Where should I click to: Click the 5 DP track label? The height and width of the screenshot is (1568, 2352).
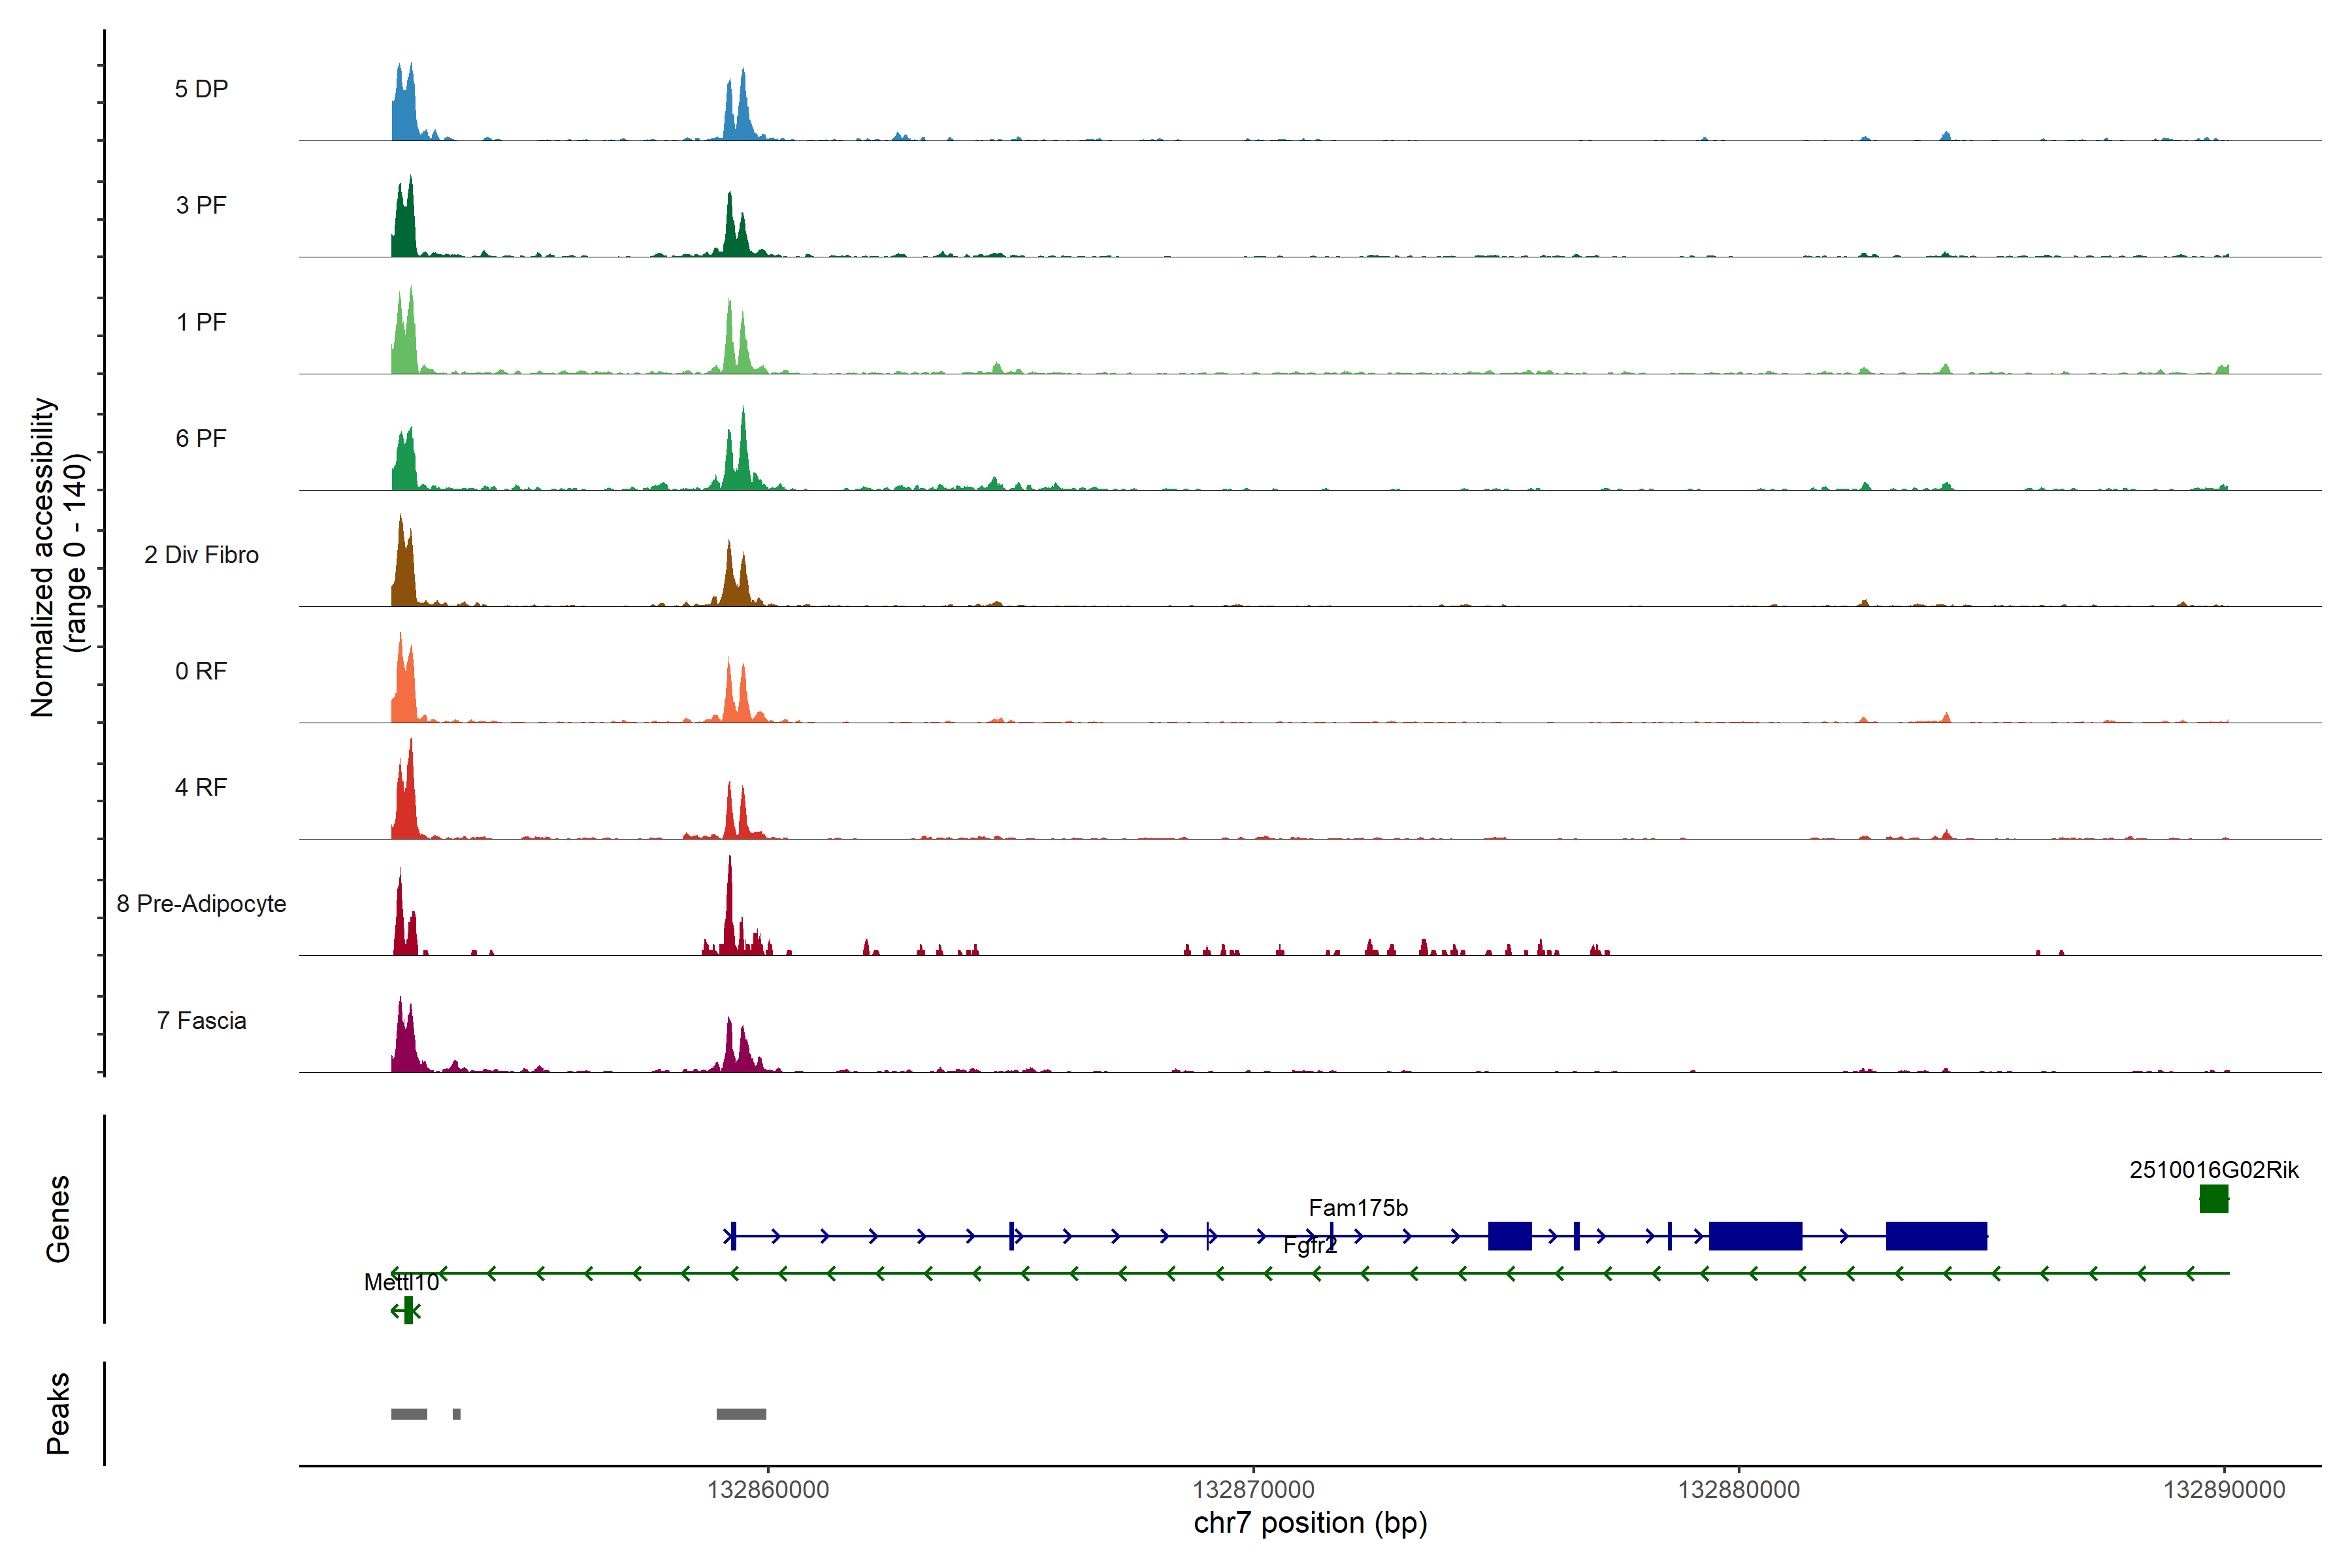pyautogui.click(x=201, y=89)
